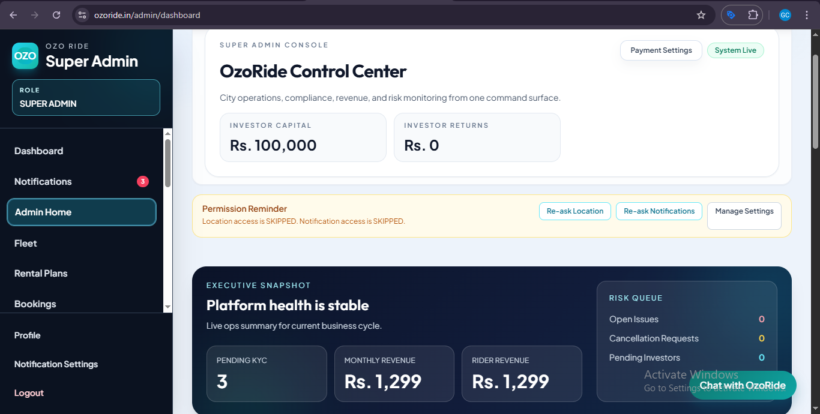This screenshot has width=820, height=414.
Task: Open Notification Settings from sidebar
Action: [56, 364]
